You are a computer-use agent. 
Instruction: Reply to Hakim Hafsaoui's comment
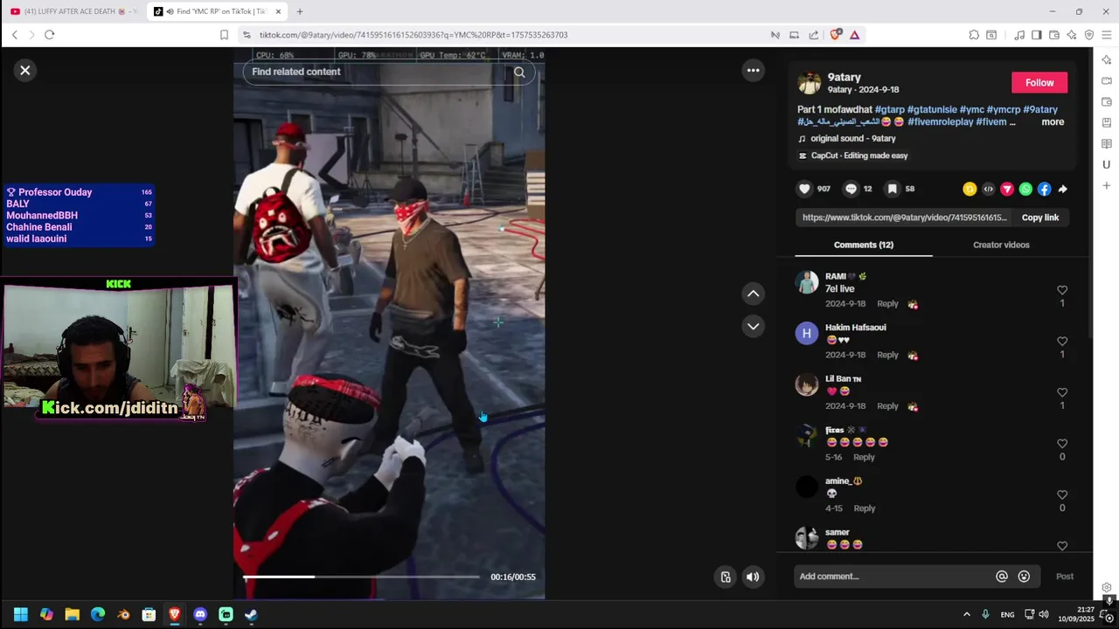click(887, 355)
